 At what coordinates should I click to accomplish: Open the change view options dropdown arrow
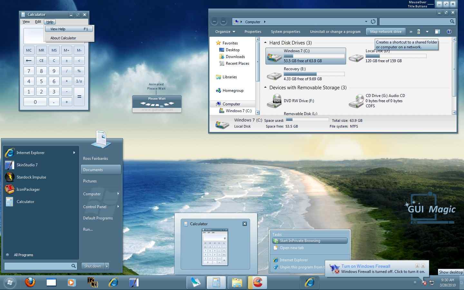pos(427,32)
